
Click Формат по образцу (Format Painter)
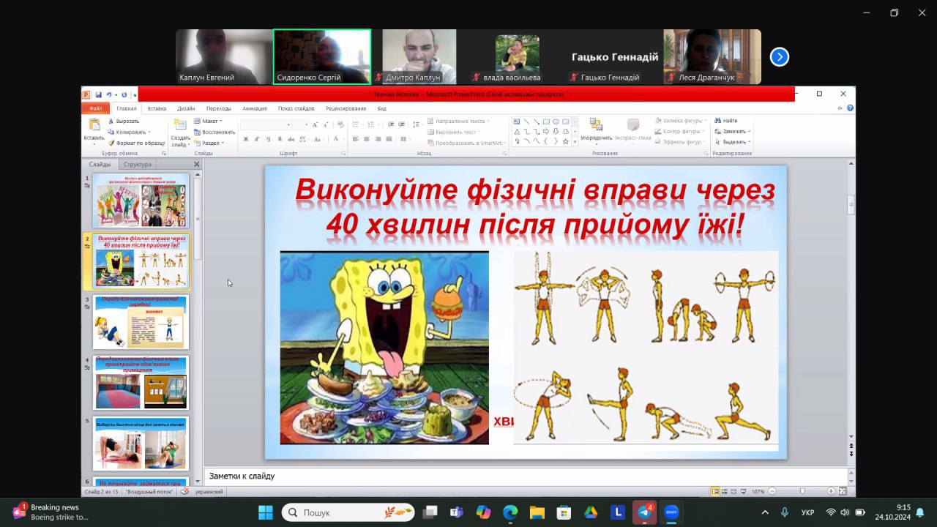coord(137,143)
